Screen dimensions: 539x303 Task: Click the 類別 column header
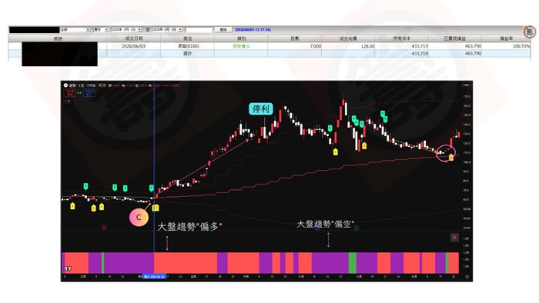coord(241,38)
